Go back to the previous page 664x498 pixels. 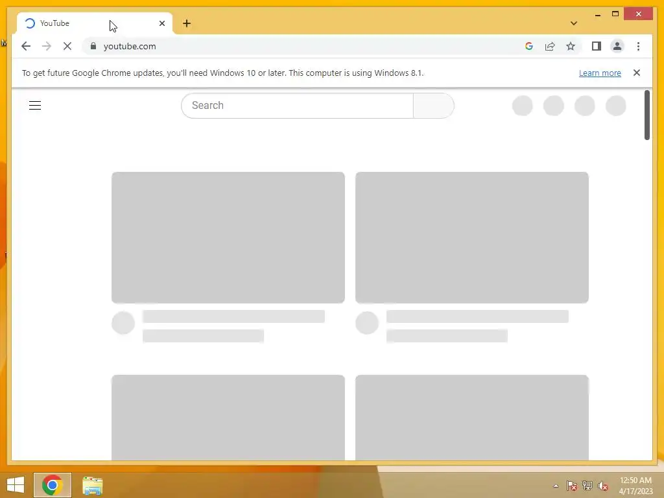(26, 46)
